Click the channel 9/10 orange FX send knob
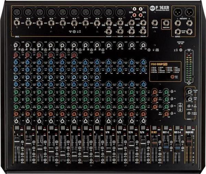 pyautogui.click(x=108, y=114)
